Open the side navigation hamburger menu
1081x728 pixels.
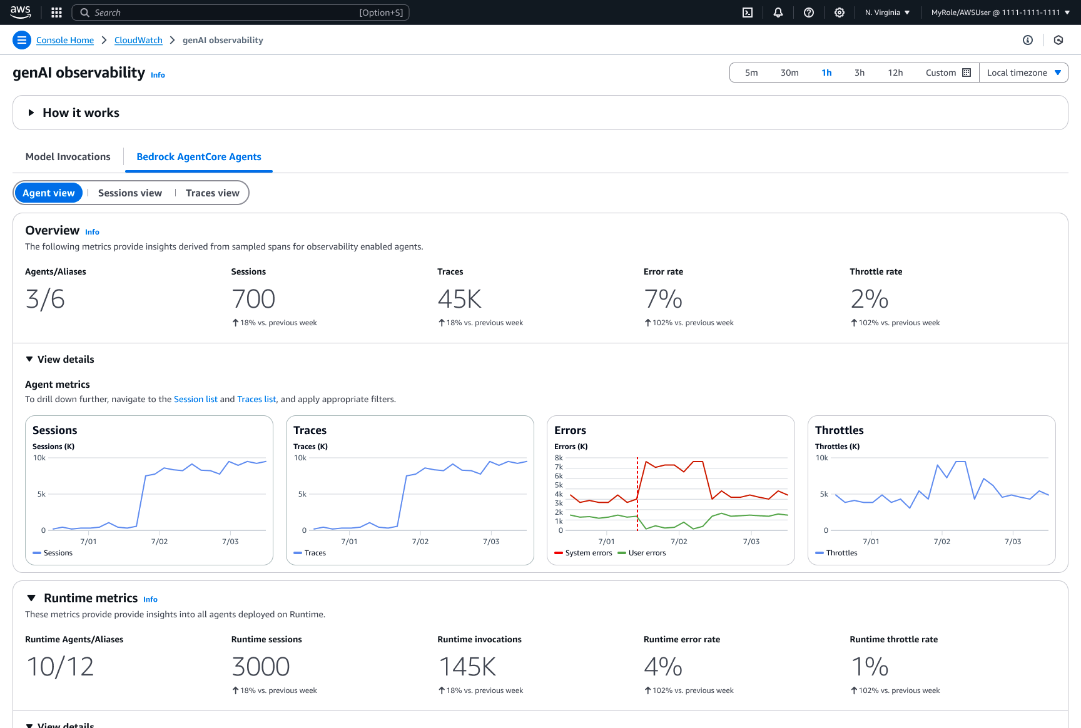pyautogui.click(x=22, y=40)
